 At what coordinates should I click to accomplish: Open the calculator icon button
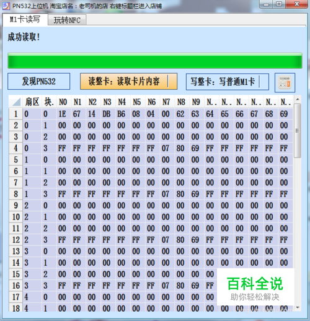tap(285, 82)
